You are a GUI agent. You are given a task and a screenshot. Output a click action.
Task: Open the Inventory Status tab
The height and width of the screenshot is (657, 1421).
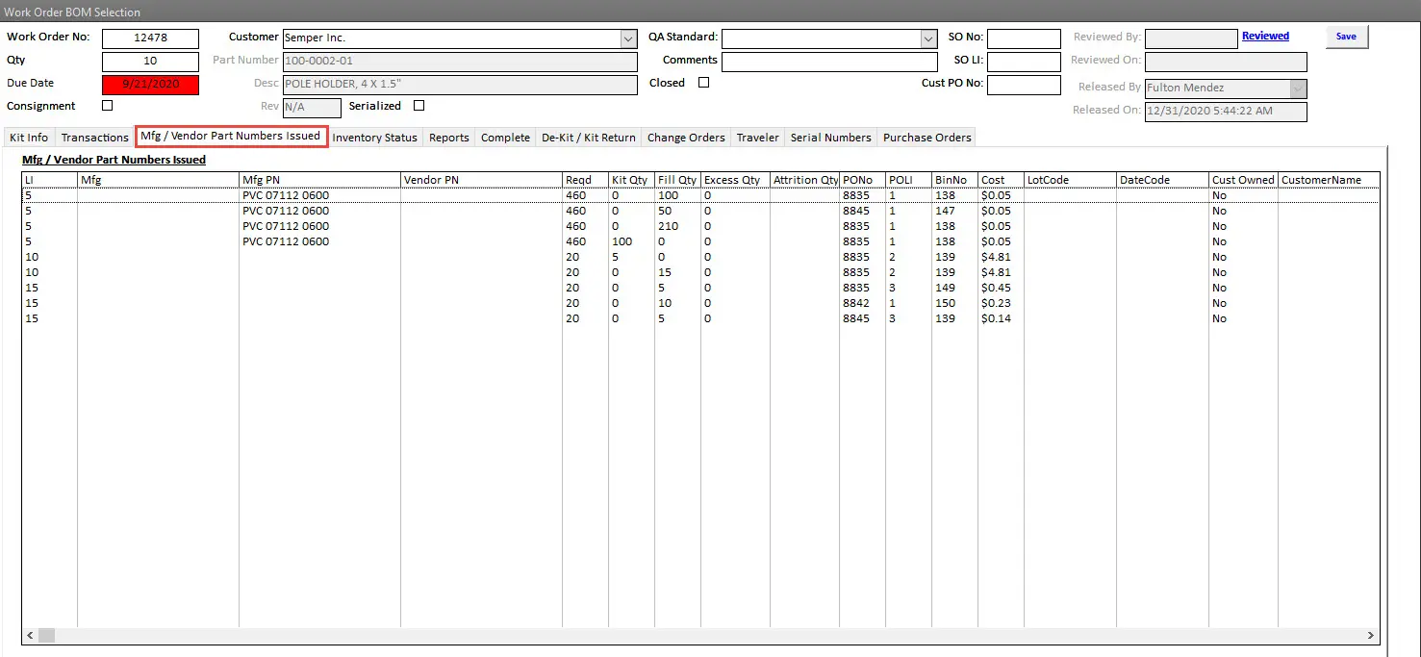coord(374,138)
